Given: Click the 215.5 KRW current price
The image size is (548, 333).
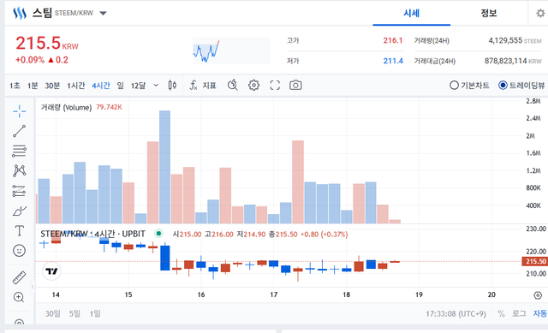Looking at the screenshot, I should click(47, 44).
